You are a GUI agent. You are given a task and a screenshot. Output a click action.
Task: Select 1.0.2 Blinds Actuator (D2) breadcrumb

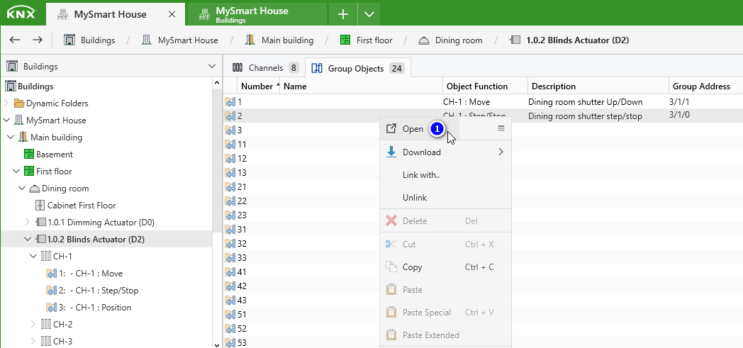569,40
